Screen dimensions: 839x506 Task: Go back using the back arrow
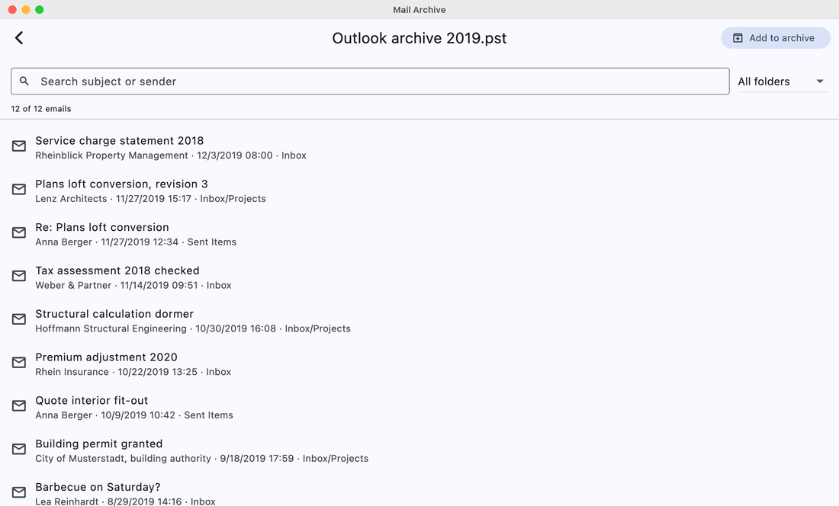pyautogui.click(x=19, y=38)
